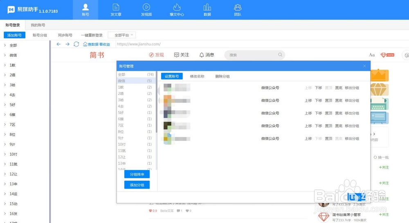
Task: Expand the 1敲 group in sidebar
Action: pyautogui.click(x=5, y=65)
